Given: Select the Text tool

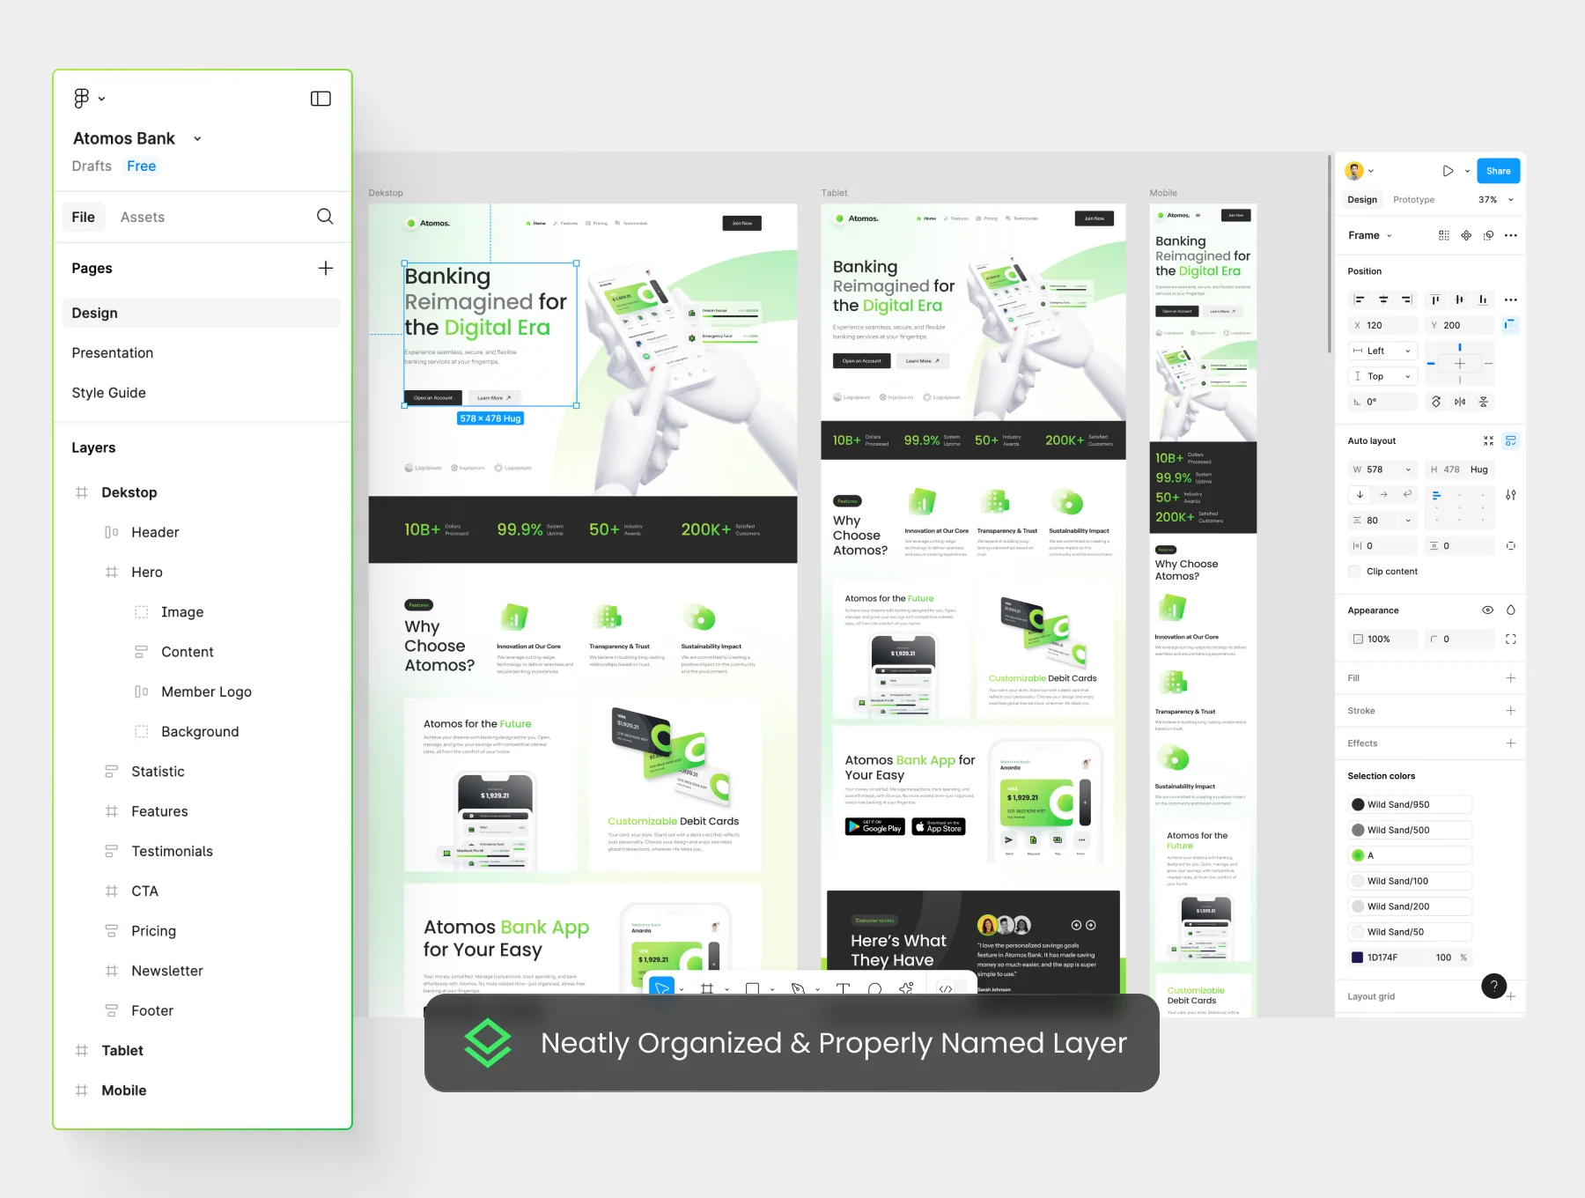Looking at the screenshot, I should click(843, 988).
